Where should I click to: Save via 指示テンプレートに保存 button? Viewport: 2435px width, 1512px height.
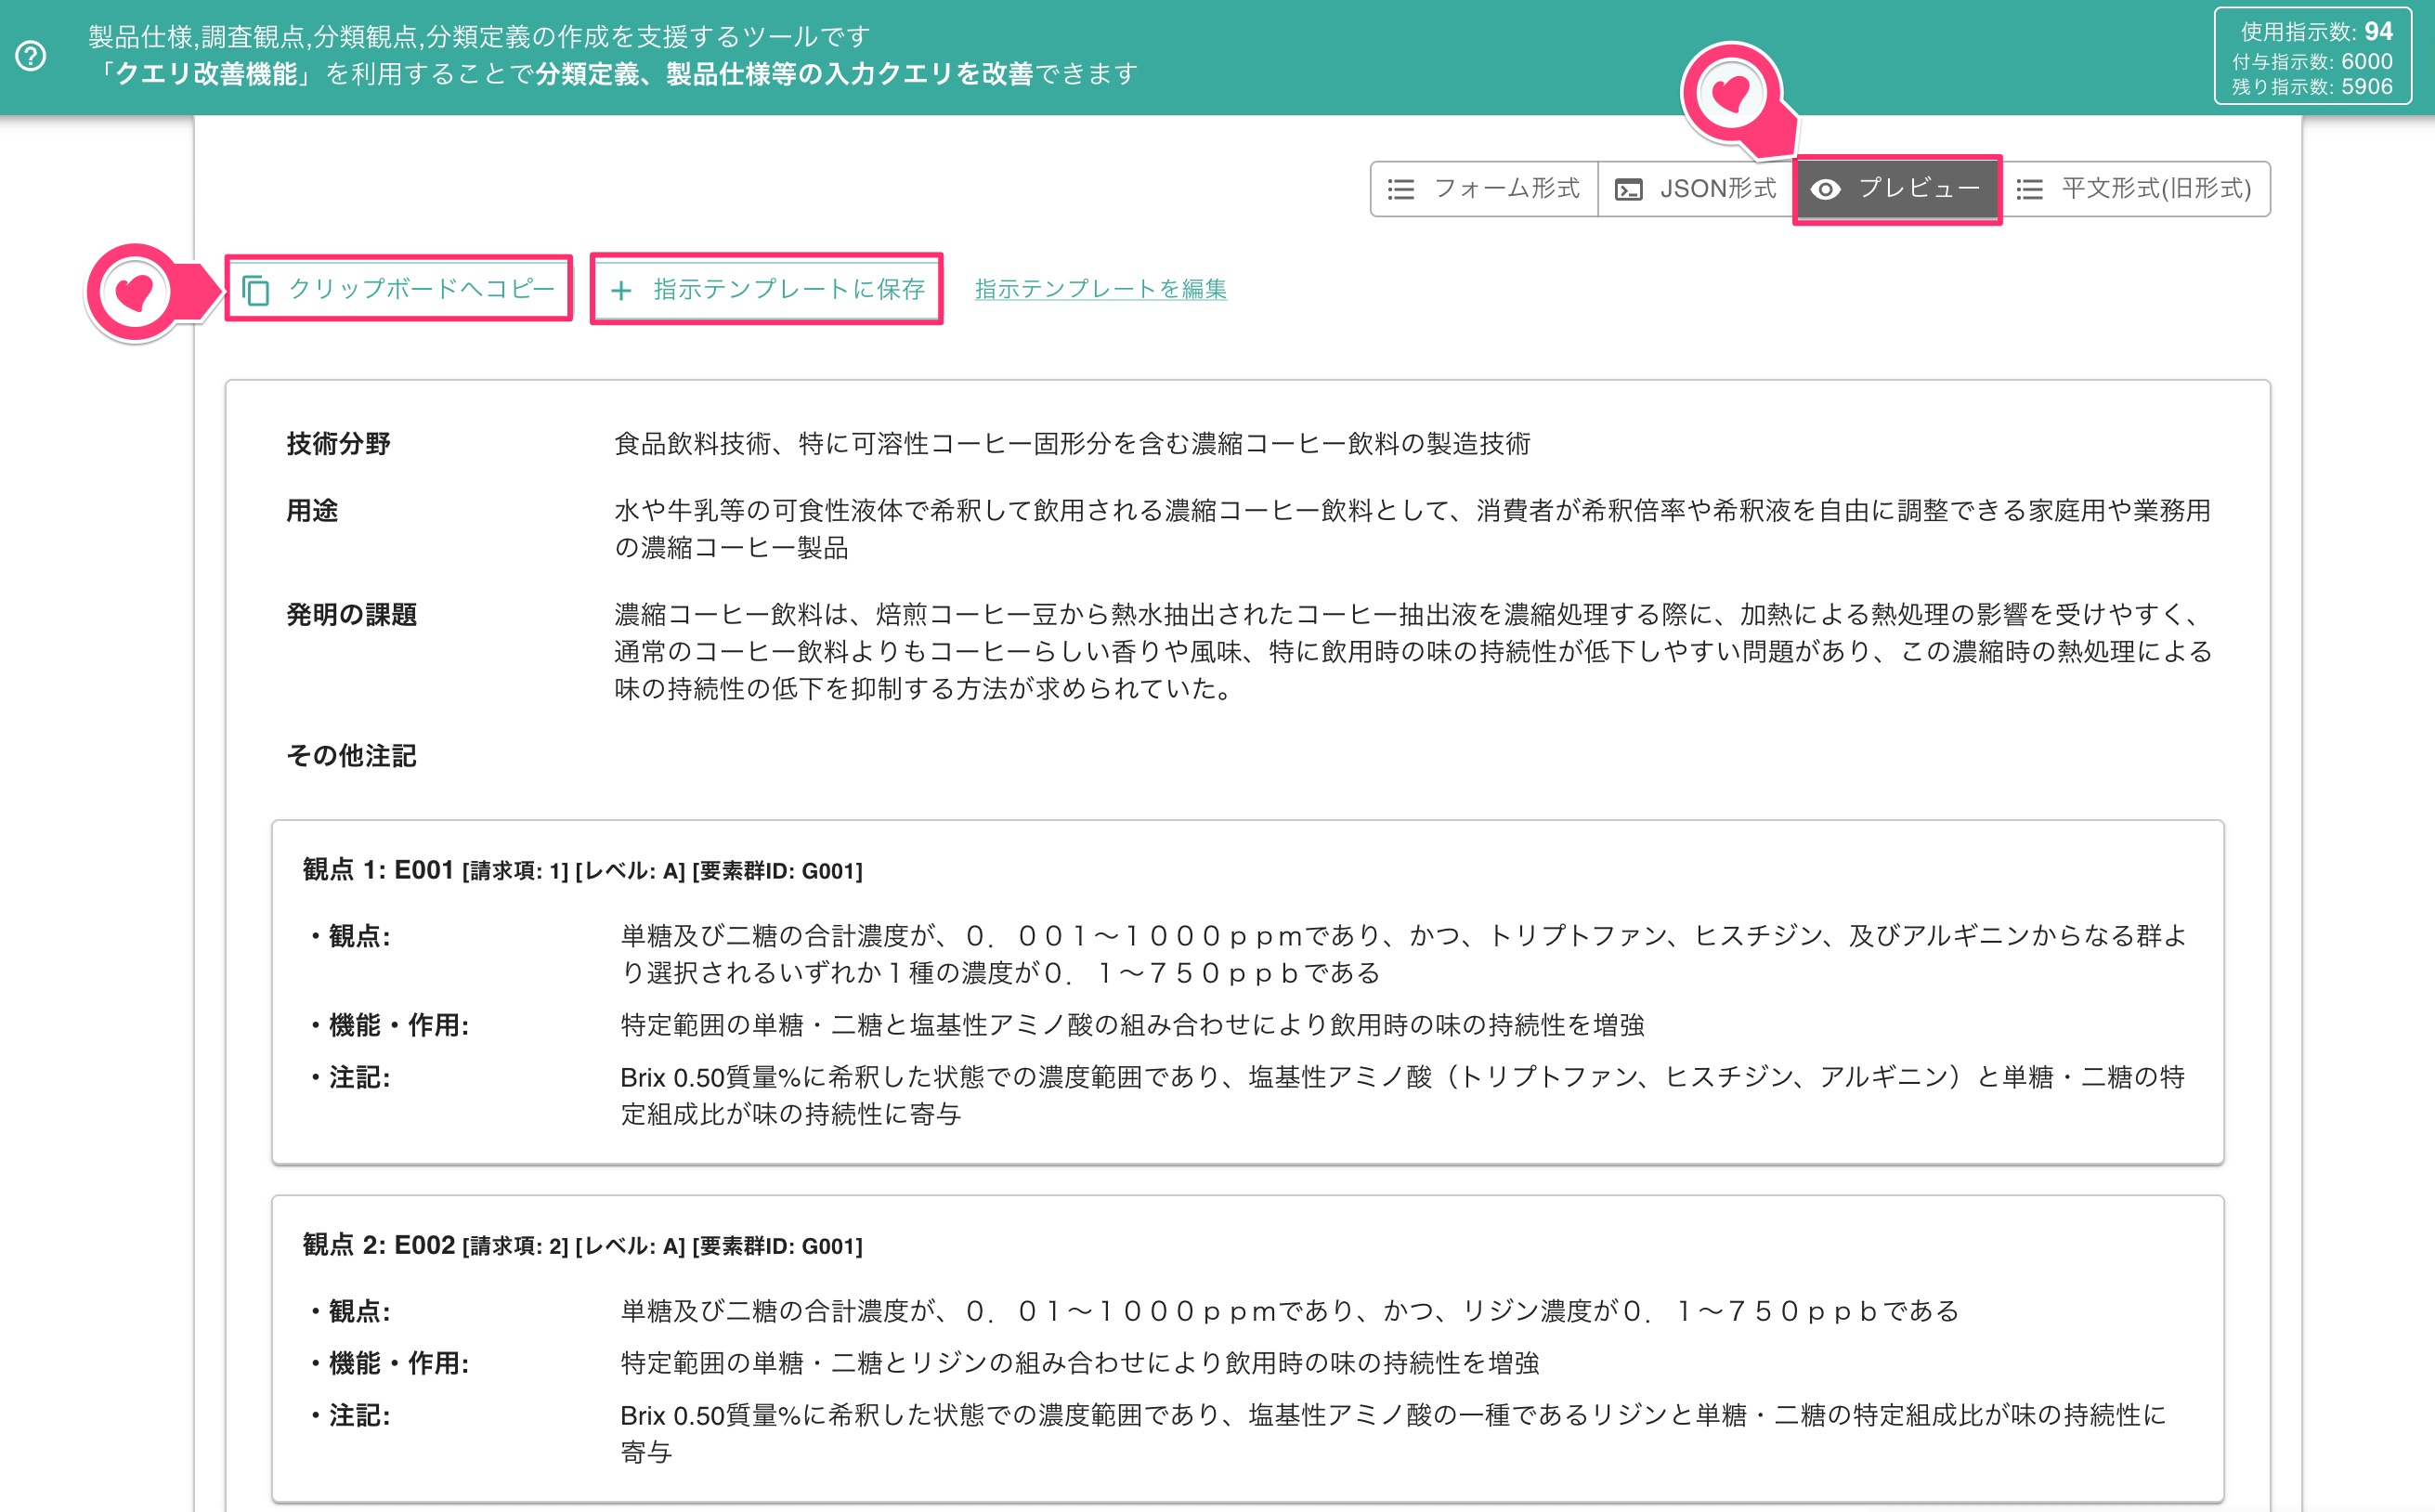coord(767,289)
